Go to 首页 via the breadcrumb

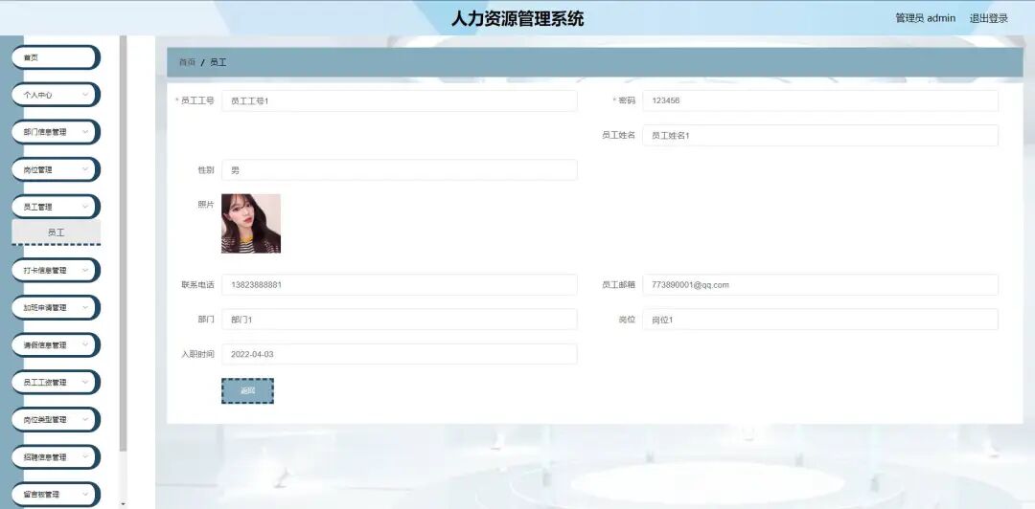[188, 62]
